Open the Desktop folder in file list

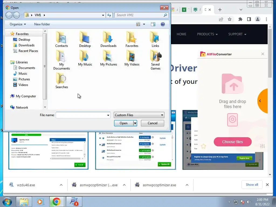85,39
